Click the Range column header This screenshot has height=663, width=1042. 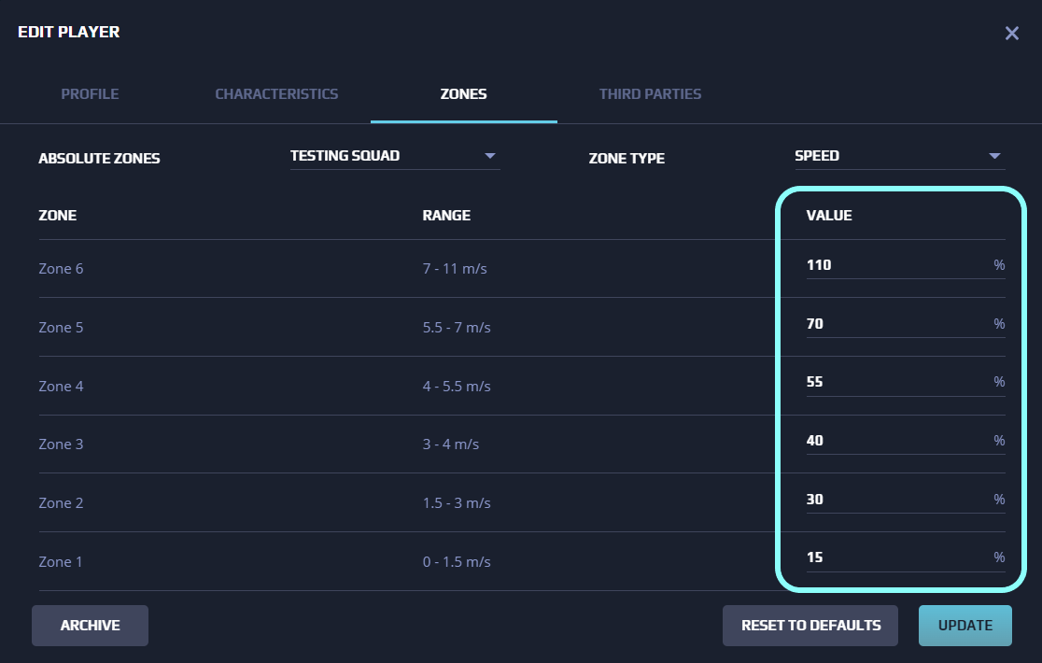pos(446,216)
